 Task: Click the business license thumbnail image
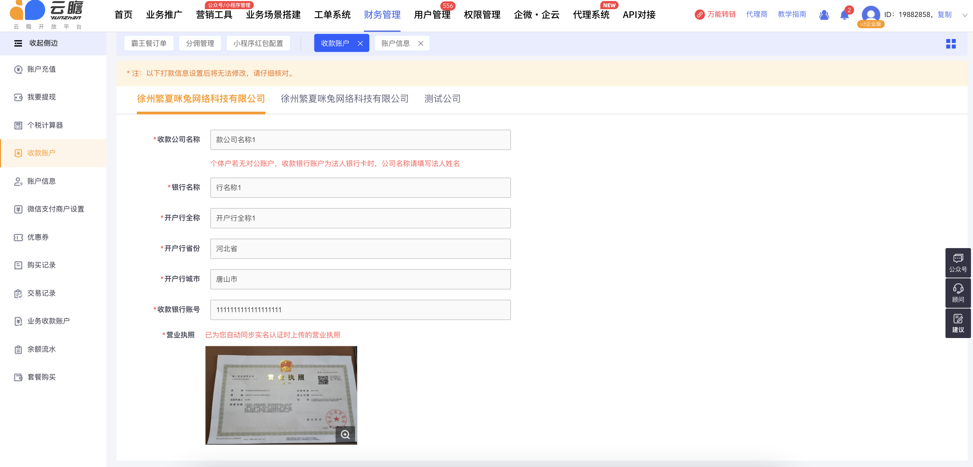(281, 395)
